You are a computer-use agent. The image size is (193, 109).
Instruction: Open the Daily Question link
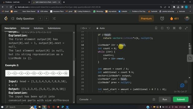[25, 18]
